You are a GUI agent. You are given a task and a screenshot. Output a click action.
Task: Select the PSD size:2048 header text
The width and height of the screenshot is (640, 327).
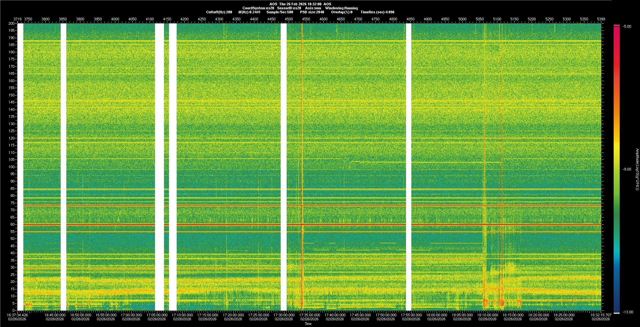312,12
